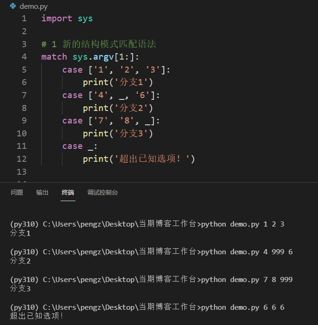318x325 pixels.
Task: Click line number 12 in the gutter
Action: point(22,159)
